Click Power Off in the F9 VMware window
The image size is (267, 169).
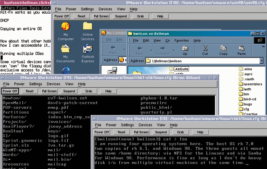click(10, 91)
